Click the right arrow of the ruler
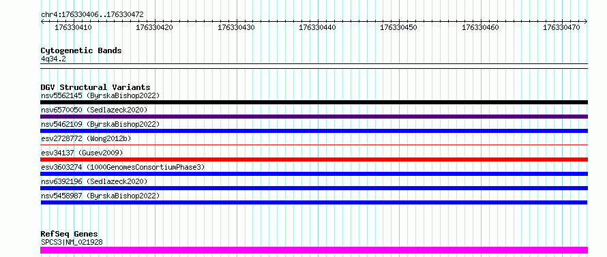The height and width of the screenshot is (257, 607). (586, 22)
